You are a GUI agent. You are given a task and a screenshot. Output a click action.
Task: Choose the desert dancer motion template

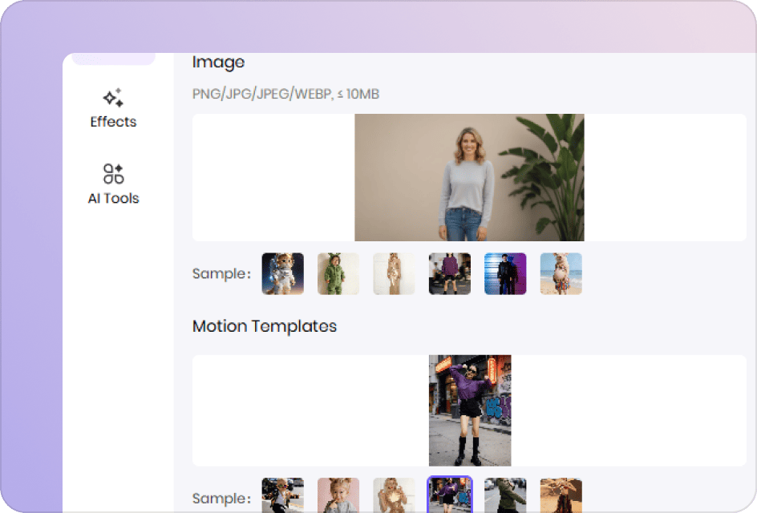pos(561,495)
